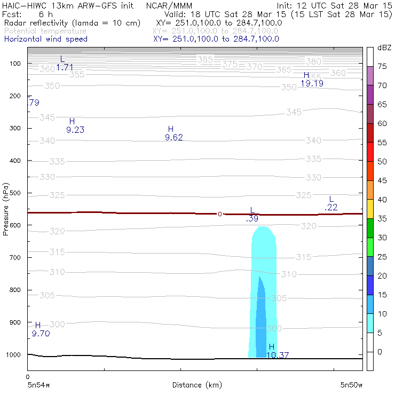This screenshot has height=395, width=395.
Task: Click the '100' pressure axis tick label
Action: click(x=15, y=64)
